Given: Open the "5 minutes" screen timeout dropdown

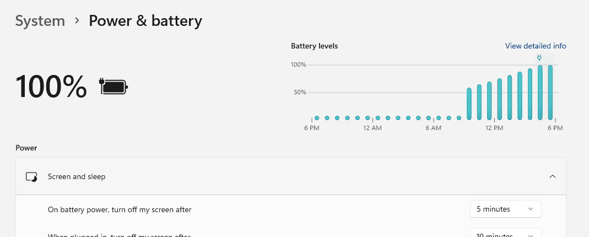Looking at the screenshot, I should point(505,209).
